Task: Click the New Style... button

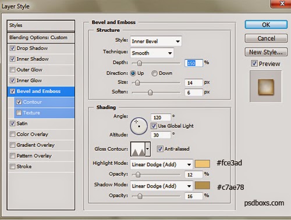Action: tap(266, 52)
